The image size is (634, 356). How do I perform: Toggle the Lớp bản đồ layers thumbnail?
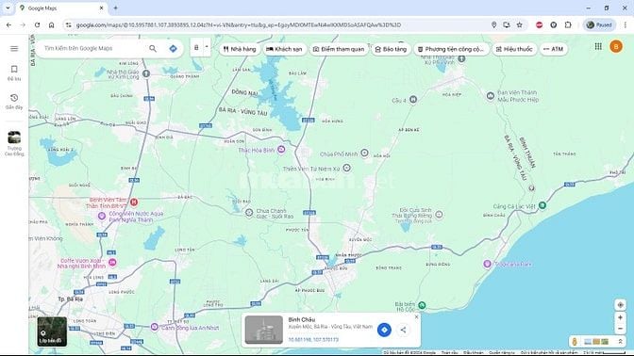52,332
